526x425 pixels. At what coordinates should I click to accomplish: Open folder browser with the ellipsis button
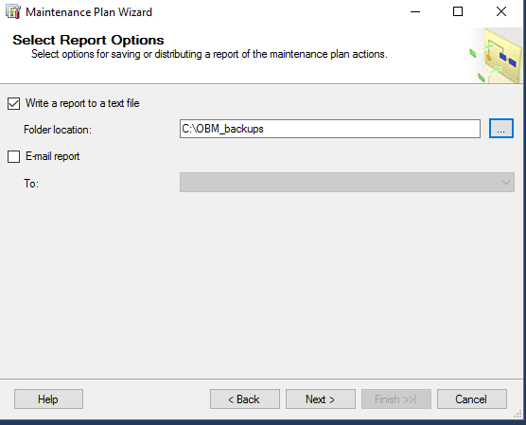point(500,128)
